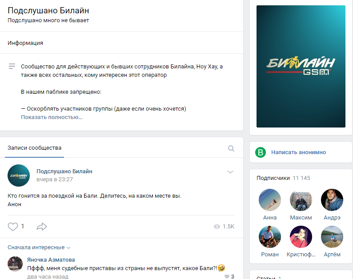Click the views eye icon
Screen dimensions: 353x279
(217, 227)
